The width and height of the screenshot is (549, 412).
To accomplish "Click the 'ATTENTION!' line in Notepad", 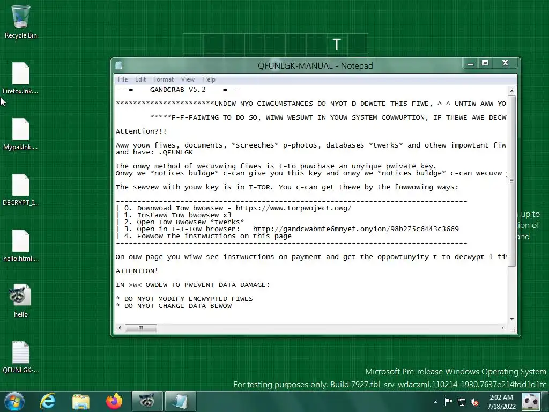I will point(137,271).
